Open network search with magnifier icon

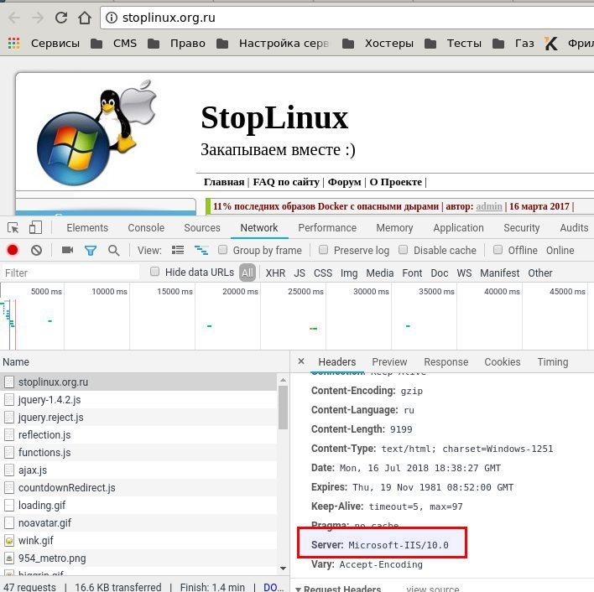point(113,250)
